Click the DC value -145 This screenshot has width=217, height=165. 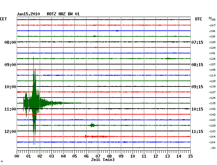[x=212, y=70]
